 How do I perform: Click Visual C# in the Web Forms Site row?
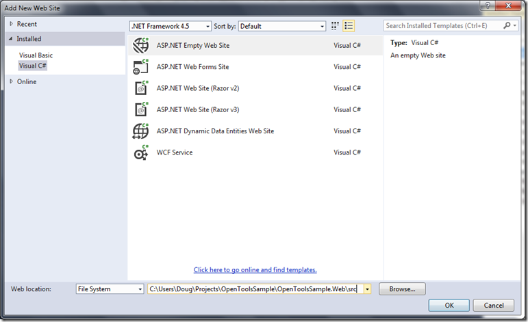(x=347, y=67)
